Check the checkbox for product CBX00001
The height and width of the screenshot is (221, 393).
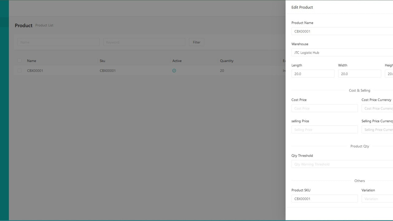pyautogui.click(x=19, y=71)
